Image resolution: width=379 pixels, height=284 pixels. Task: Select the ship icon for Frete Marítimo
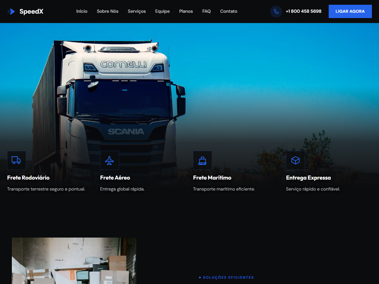pyautogui.click(x=202, y=160)
